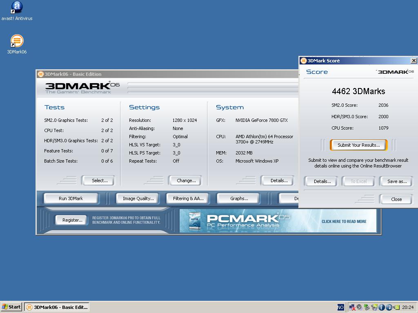
Task: Close the score dialog with Close button
Action: point(396,199)
